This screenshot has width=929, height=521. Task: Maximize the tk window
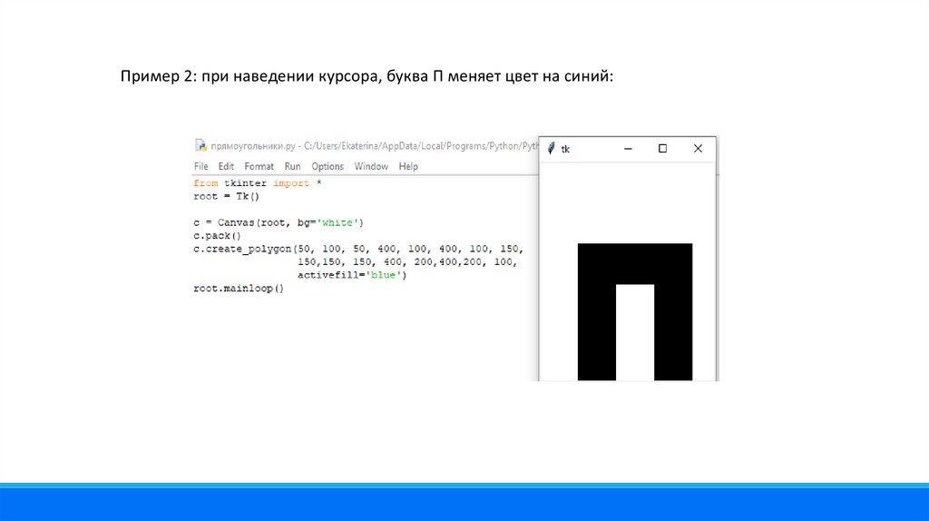click(x=662, y=149)
